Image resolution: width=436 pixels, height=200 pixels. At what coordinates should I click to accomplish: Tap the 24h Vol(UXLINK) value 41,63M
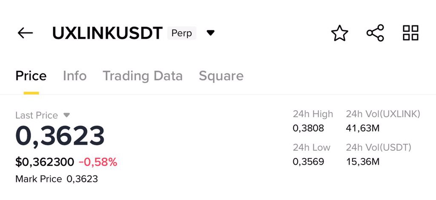pos(363,129)
